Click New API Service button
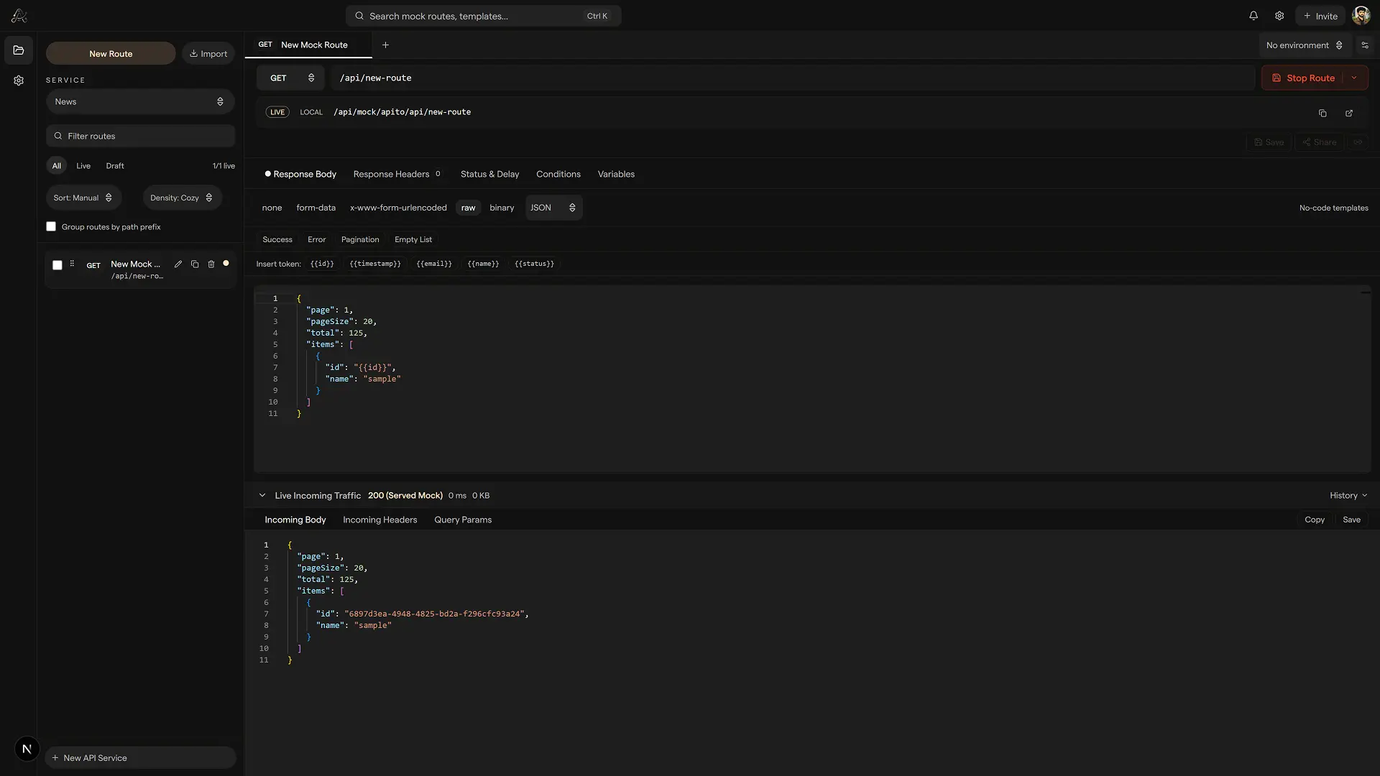Image resolution: width=1380 pixels, height=776 pixels. coord(140,757)
